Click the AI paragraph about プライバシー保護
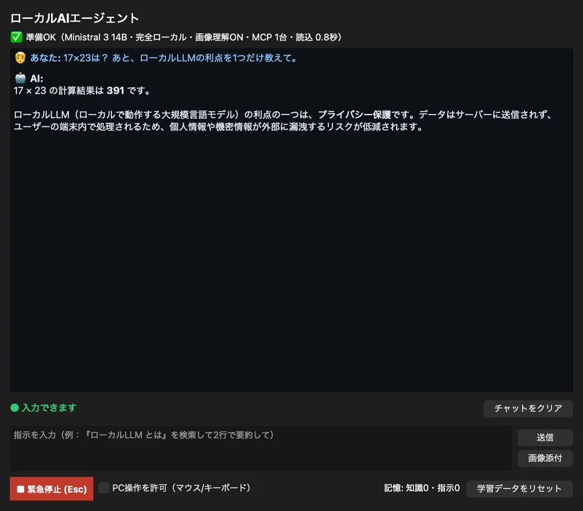583x511 pixels. click(x=283, y=120)
